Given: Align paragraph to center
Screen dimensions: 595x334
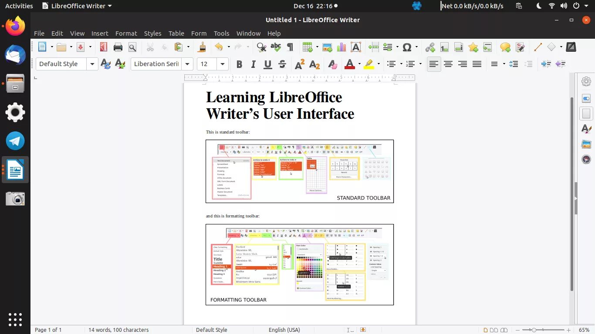Looking at the screenshot, I should [448, 64].
